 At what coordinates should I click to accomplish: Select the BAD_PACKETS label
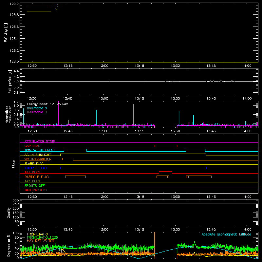pyautogui.click(x=36, y=190)
